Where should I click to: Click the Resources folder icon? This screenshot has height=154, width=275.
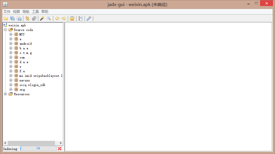coord(11,94)
